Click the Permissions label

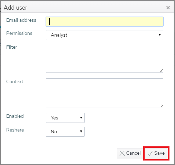19,33
